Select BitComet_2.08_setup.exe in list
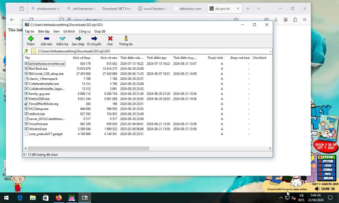The image size is (339, 203). click(x=46, y=74)
